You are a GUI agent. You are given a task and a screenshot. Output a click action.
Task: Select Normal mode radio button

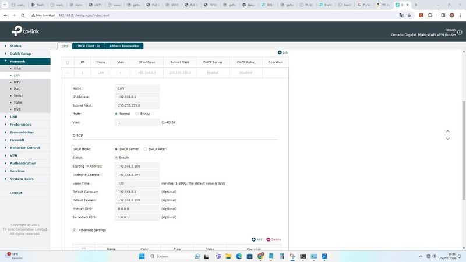point(116,114)
